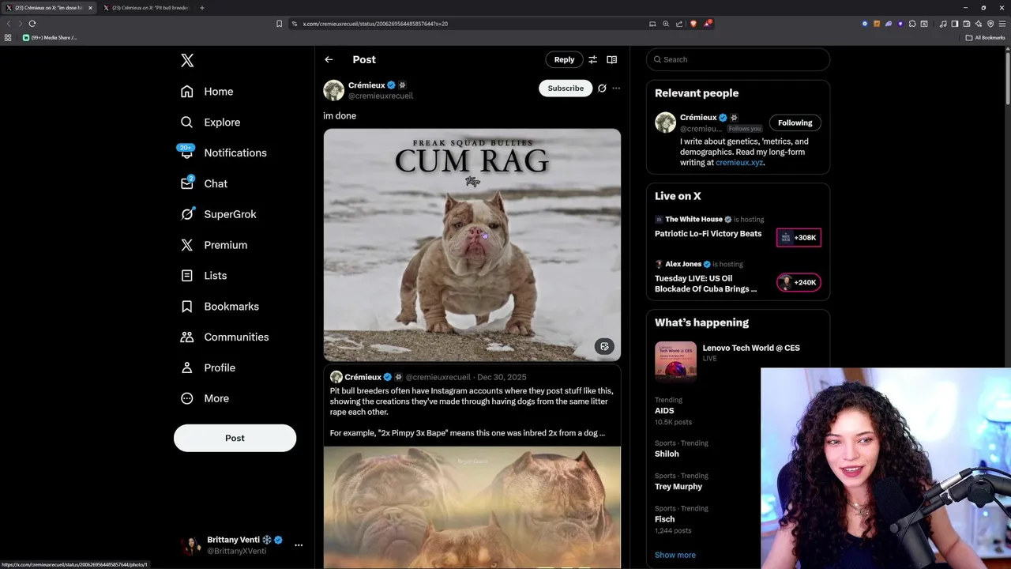This screenshot has width=1011, height=569.
Task: Open the Leo AI sparkle icon
Action: click(979, 24)
